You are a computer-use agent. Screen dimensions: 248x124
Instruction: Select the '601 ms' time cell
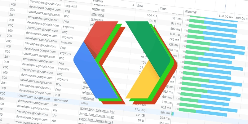click(x=176, y=19)
